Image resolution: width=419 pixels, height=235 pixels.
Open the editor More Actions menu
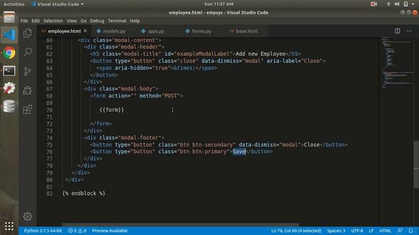tap(409, 31)
